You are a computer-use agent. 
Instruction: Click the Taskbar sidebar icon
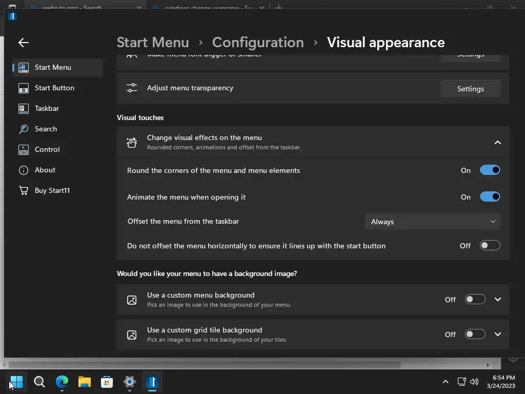coord(24,109)
